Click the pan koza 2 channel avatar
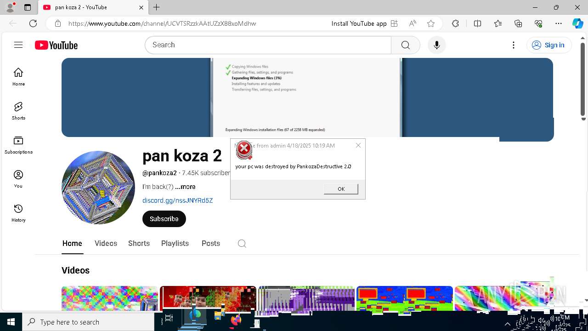 click(98, 188)
